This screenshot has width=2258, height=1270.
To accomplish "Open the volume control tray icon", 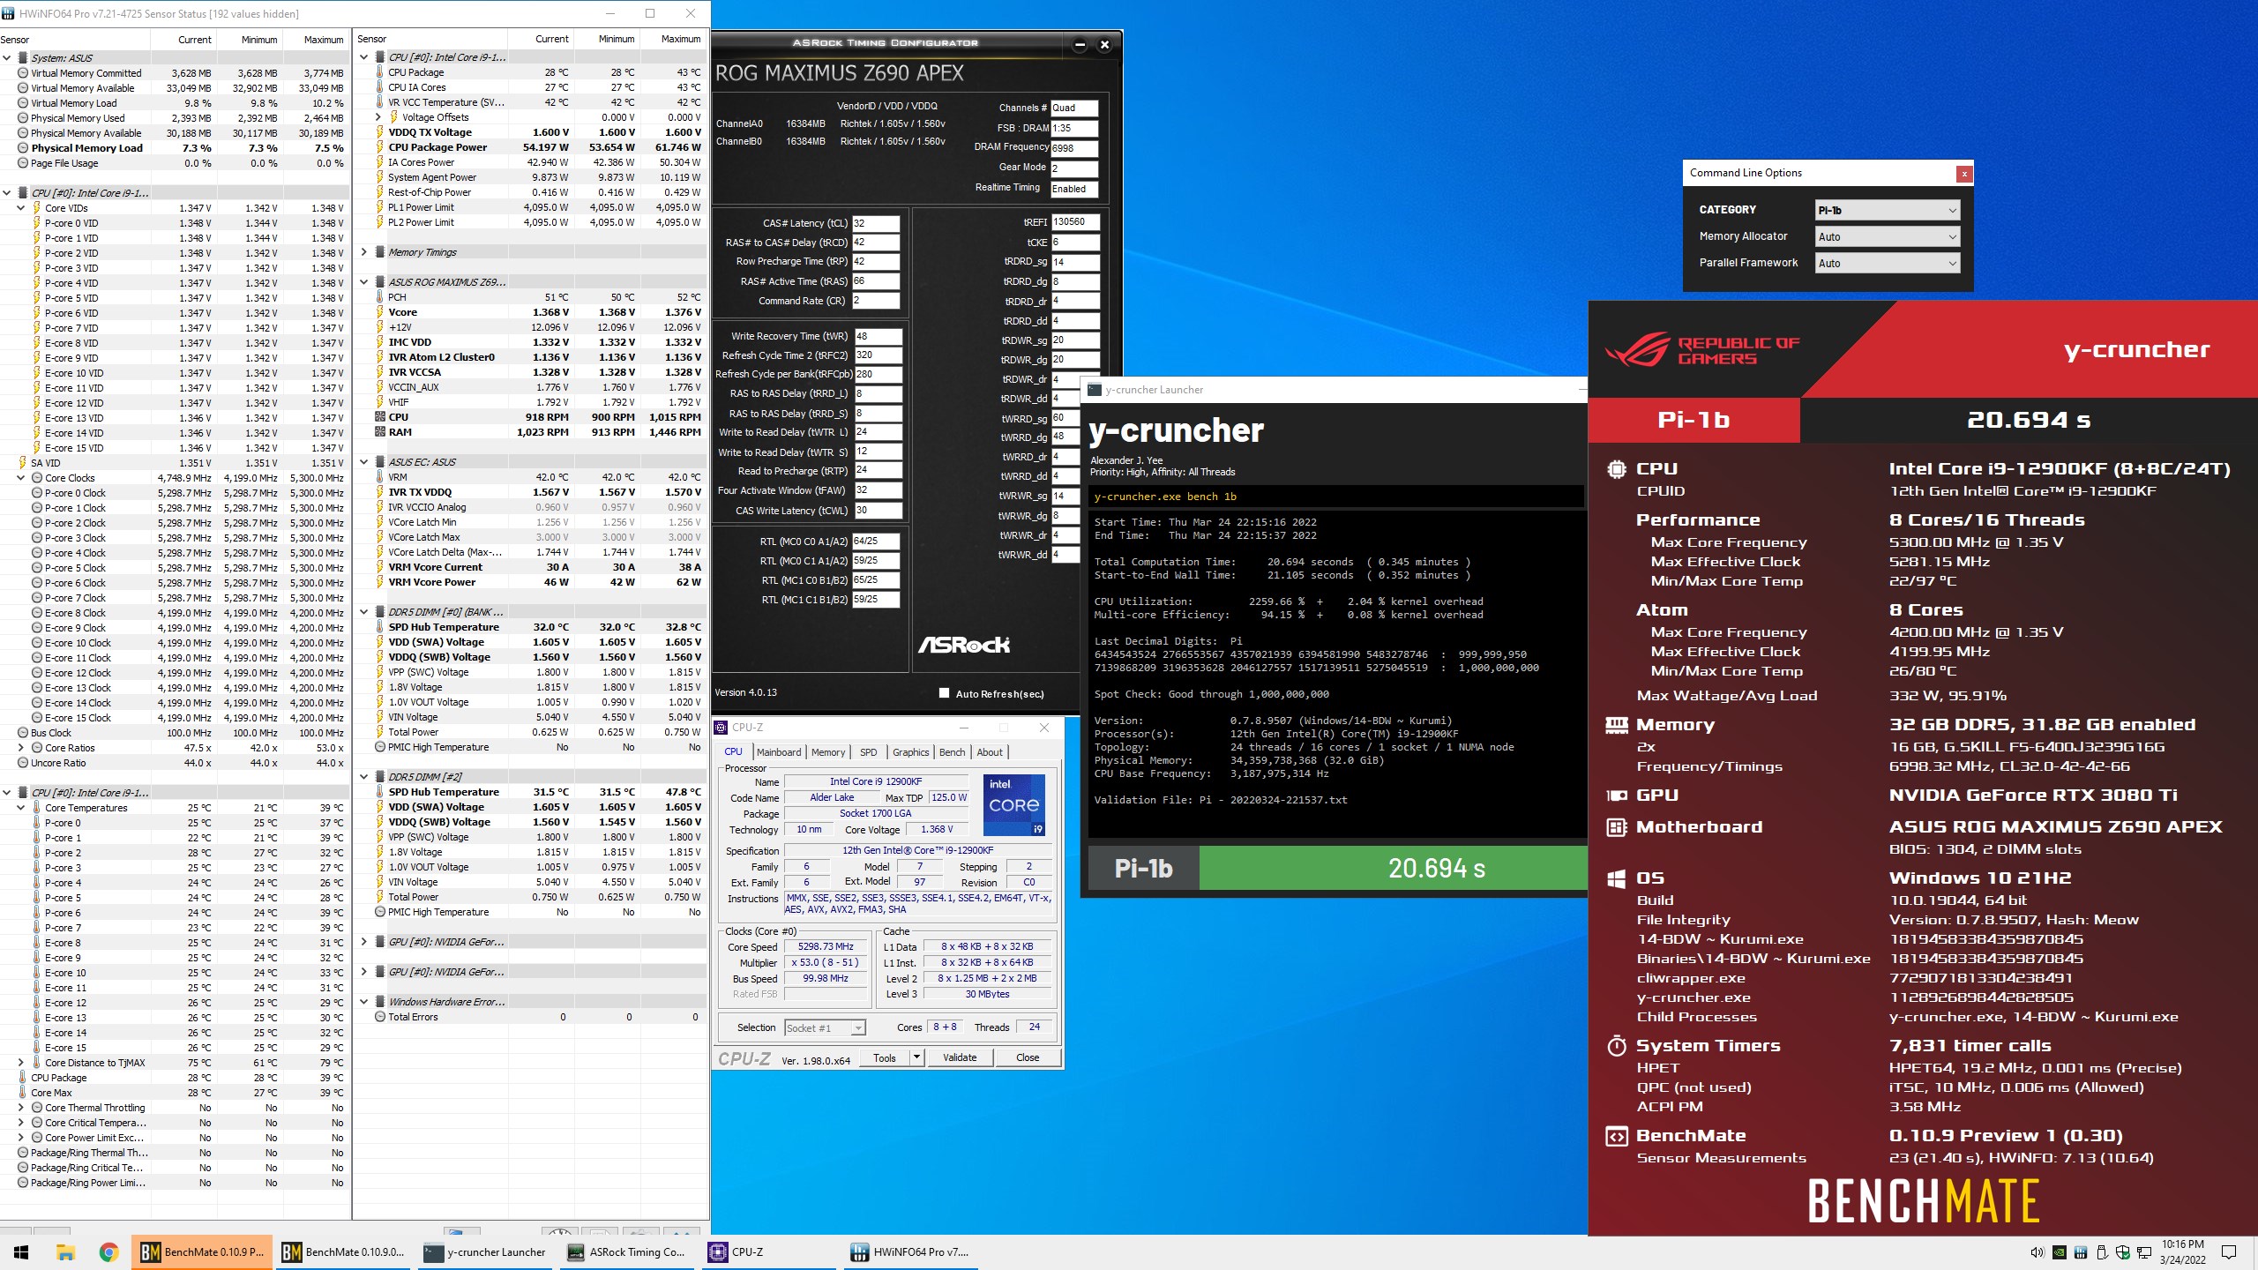I will (2037, 1252).
